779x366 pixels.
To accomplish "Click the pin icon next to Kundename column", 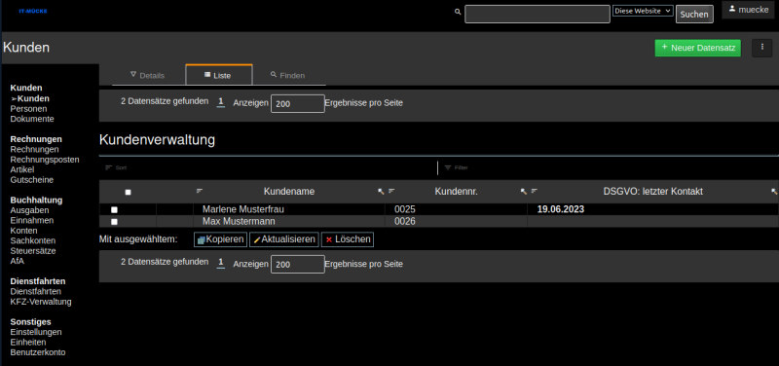I will pyautogui.click(x=381, y=191).
